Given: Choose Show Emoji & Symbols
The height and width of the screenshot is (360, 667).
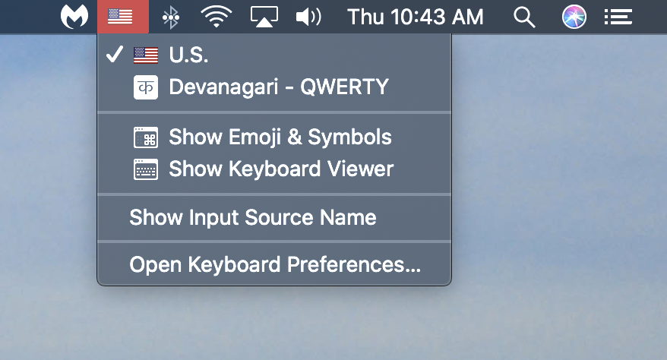Looking at the screenshot, I should (x=274, y=137).
